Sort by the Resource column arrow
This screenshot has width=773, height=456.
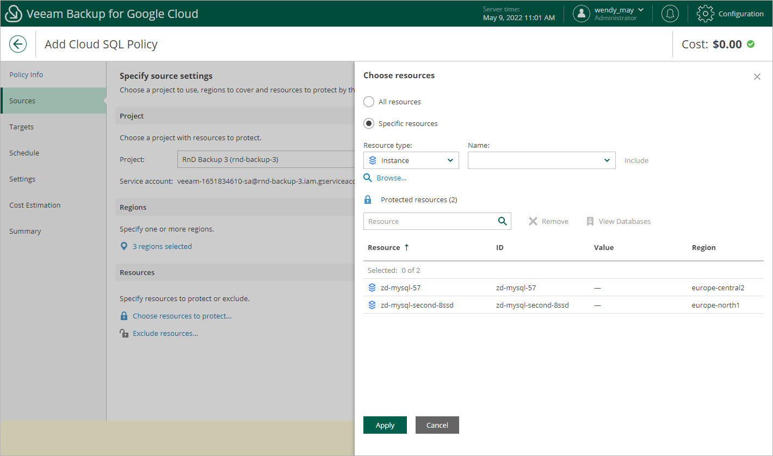(x=406, y=247)
